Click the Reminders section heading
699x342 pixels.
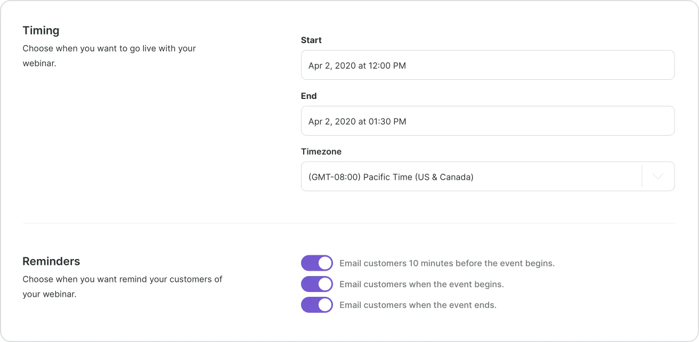point(52,261)
